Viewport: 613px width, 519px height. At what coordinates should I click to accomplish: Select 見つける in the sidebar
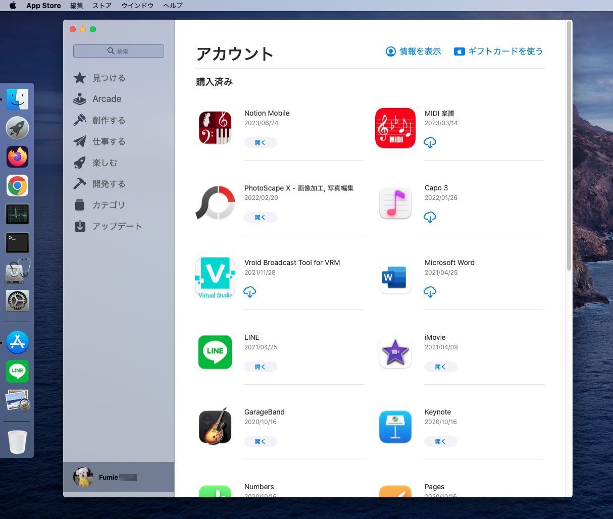click(x=109, y=78)
